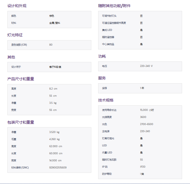Screen dimensions: 190x184
Task: Select the 否 value for 可调节射灯头
Action: click(141, 16)
